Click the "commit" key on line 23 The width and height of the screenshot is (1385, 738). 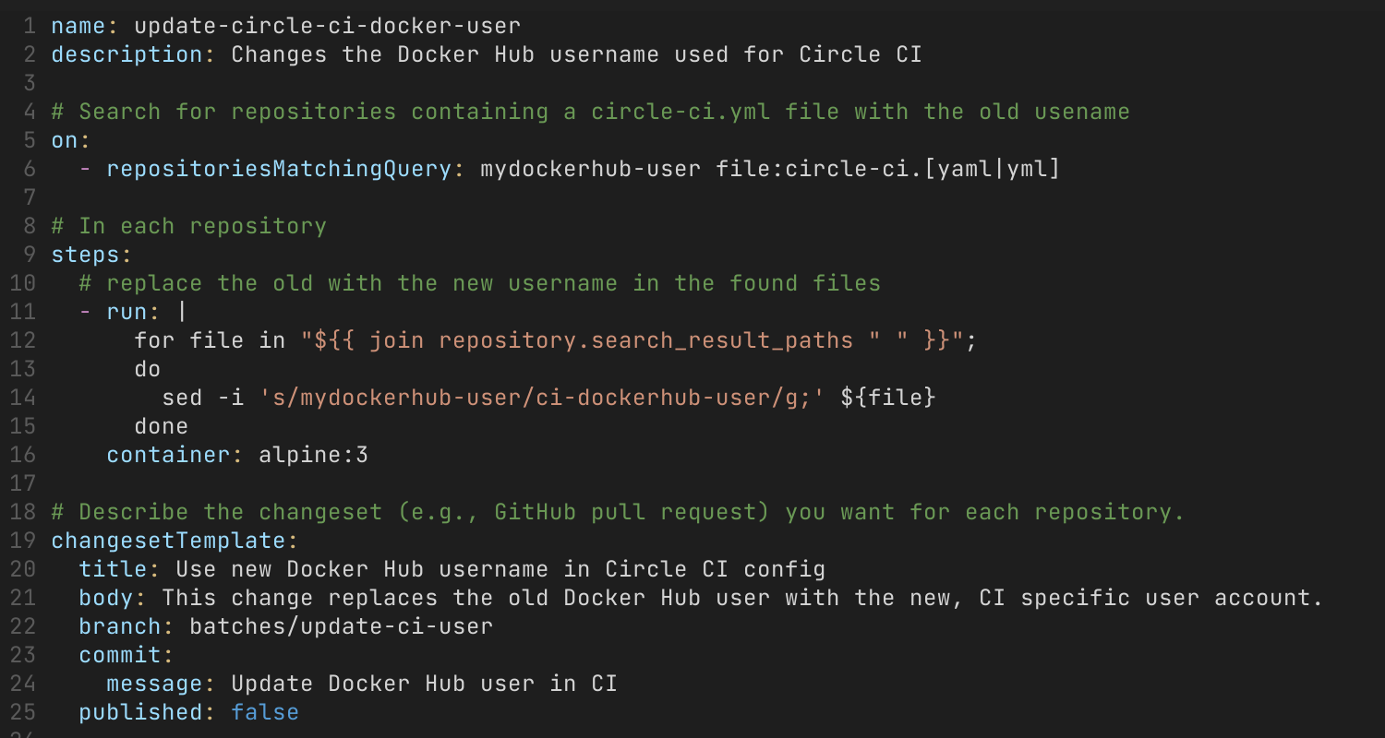coord(120,655)
